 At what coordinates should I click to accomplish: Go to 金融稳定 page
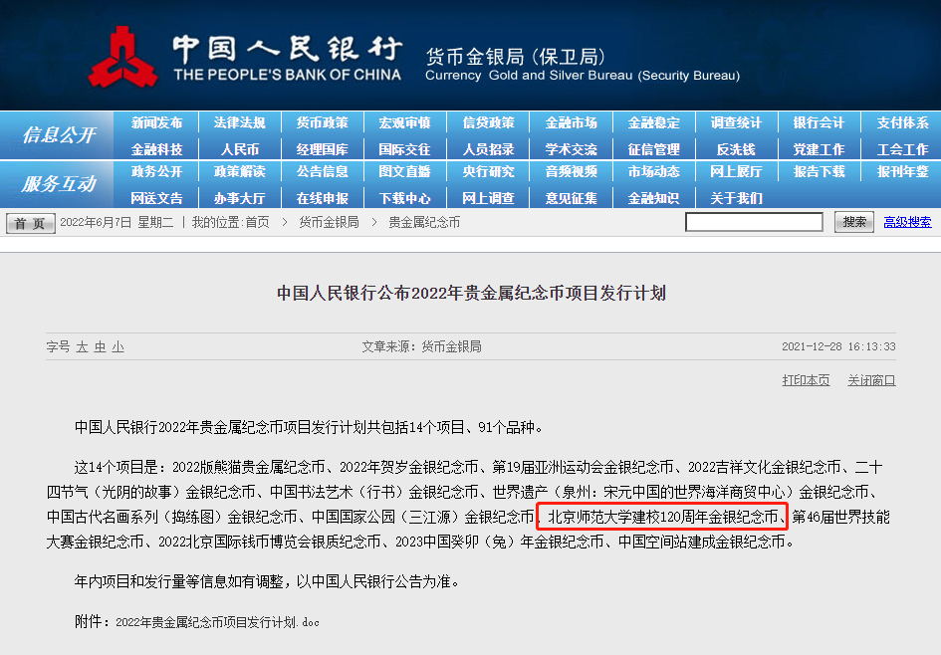click(x=654, y=123)
